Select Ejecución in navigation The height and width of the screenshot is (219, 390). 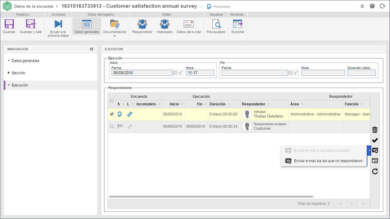point(51,85)
